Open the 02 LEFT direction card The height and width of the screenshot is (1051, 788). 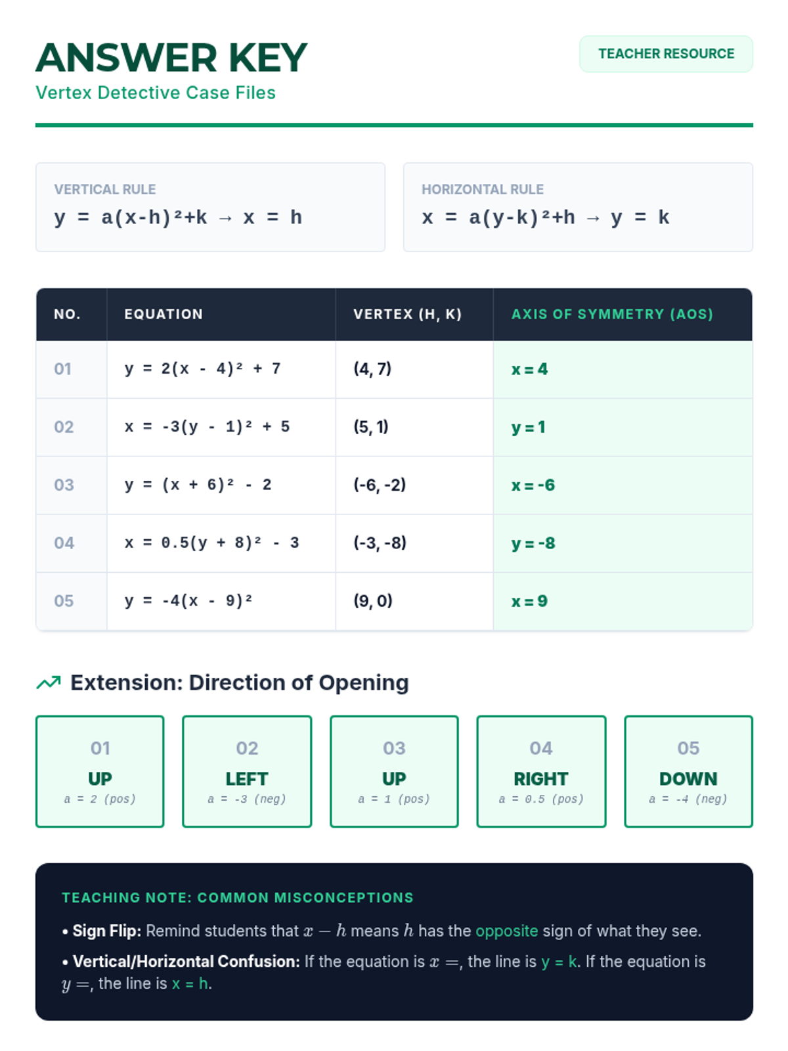[247, 771]
